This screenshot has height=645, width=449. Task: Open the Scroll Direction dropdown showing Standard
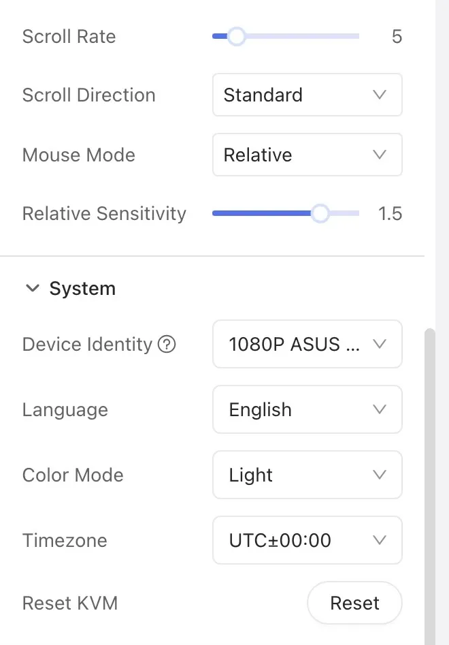[x=307, y=95]
